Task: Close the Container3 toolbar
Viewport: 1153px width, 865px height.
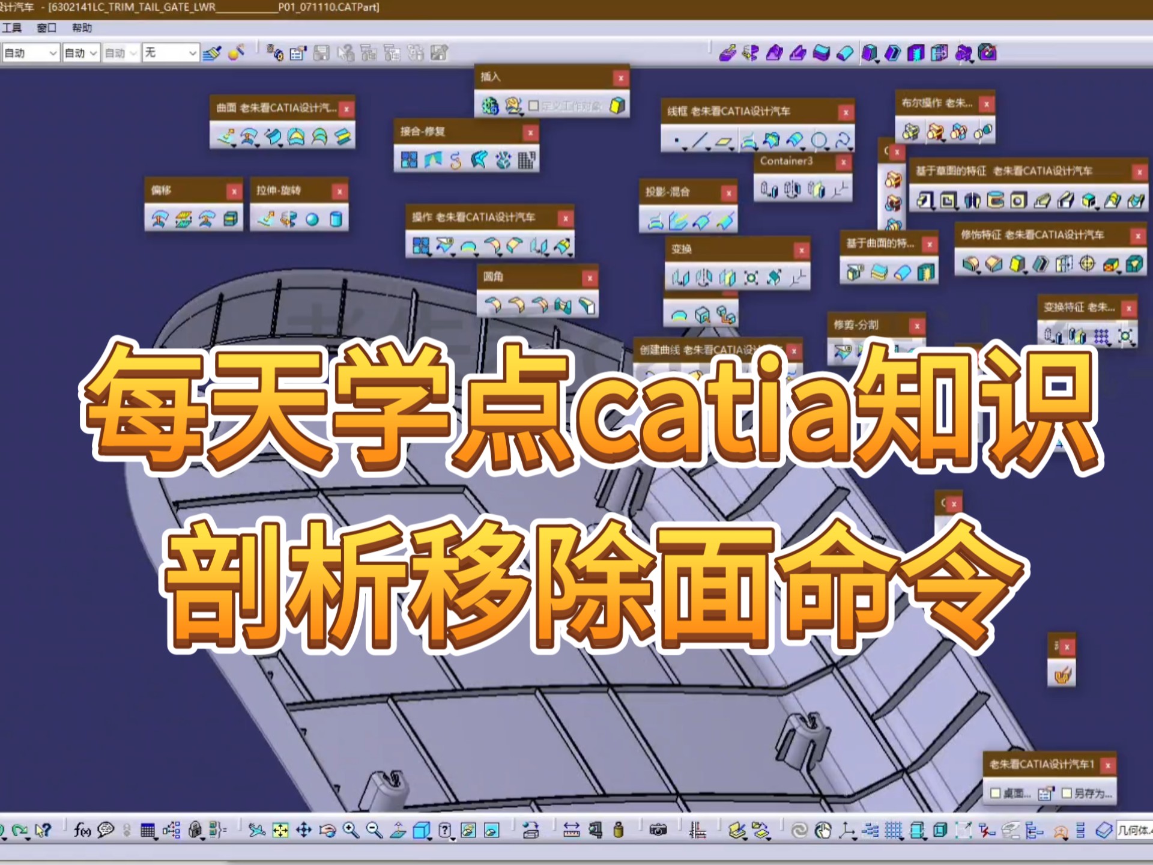Action: pyautogui.click(x=844, y=162)
